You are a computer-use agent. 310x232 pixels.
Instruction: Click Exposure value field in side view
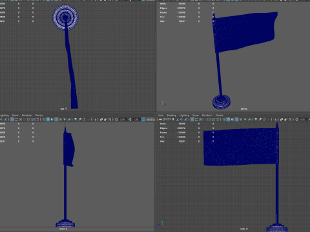click(x=303, y=119)
